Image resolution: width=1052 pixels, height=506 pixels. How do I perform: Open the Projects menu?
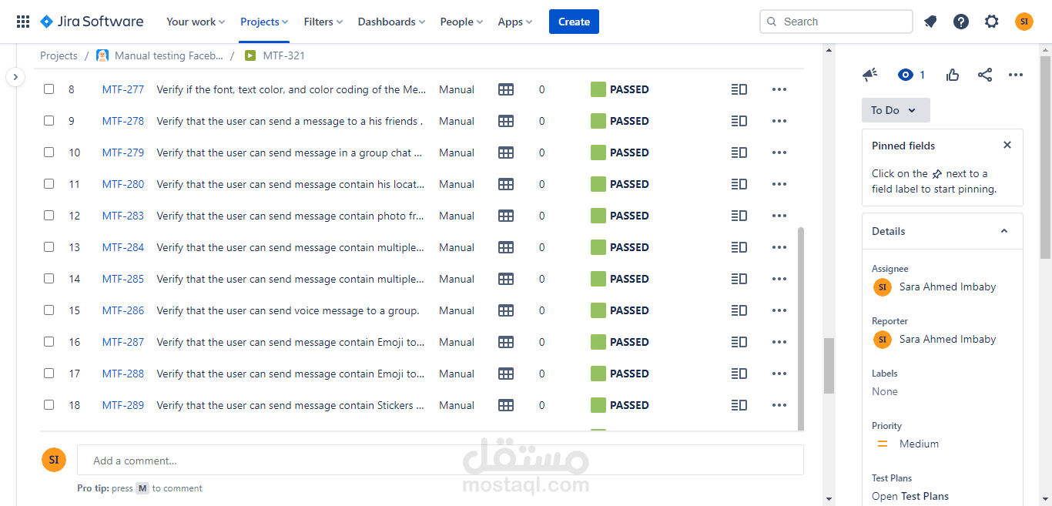264,22
